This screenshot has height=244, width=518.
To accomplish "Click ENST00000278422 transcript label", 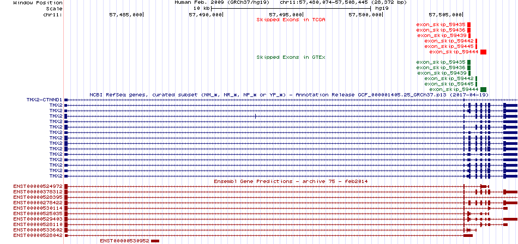I will click(38, 203).
